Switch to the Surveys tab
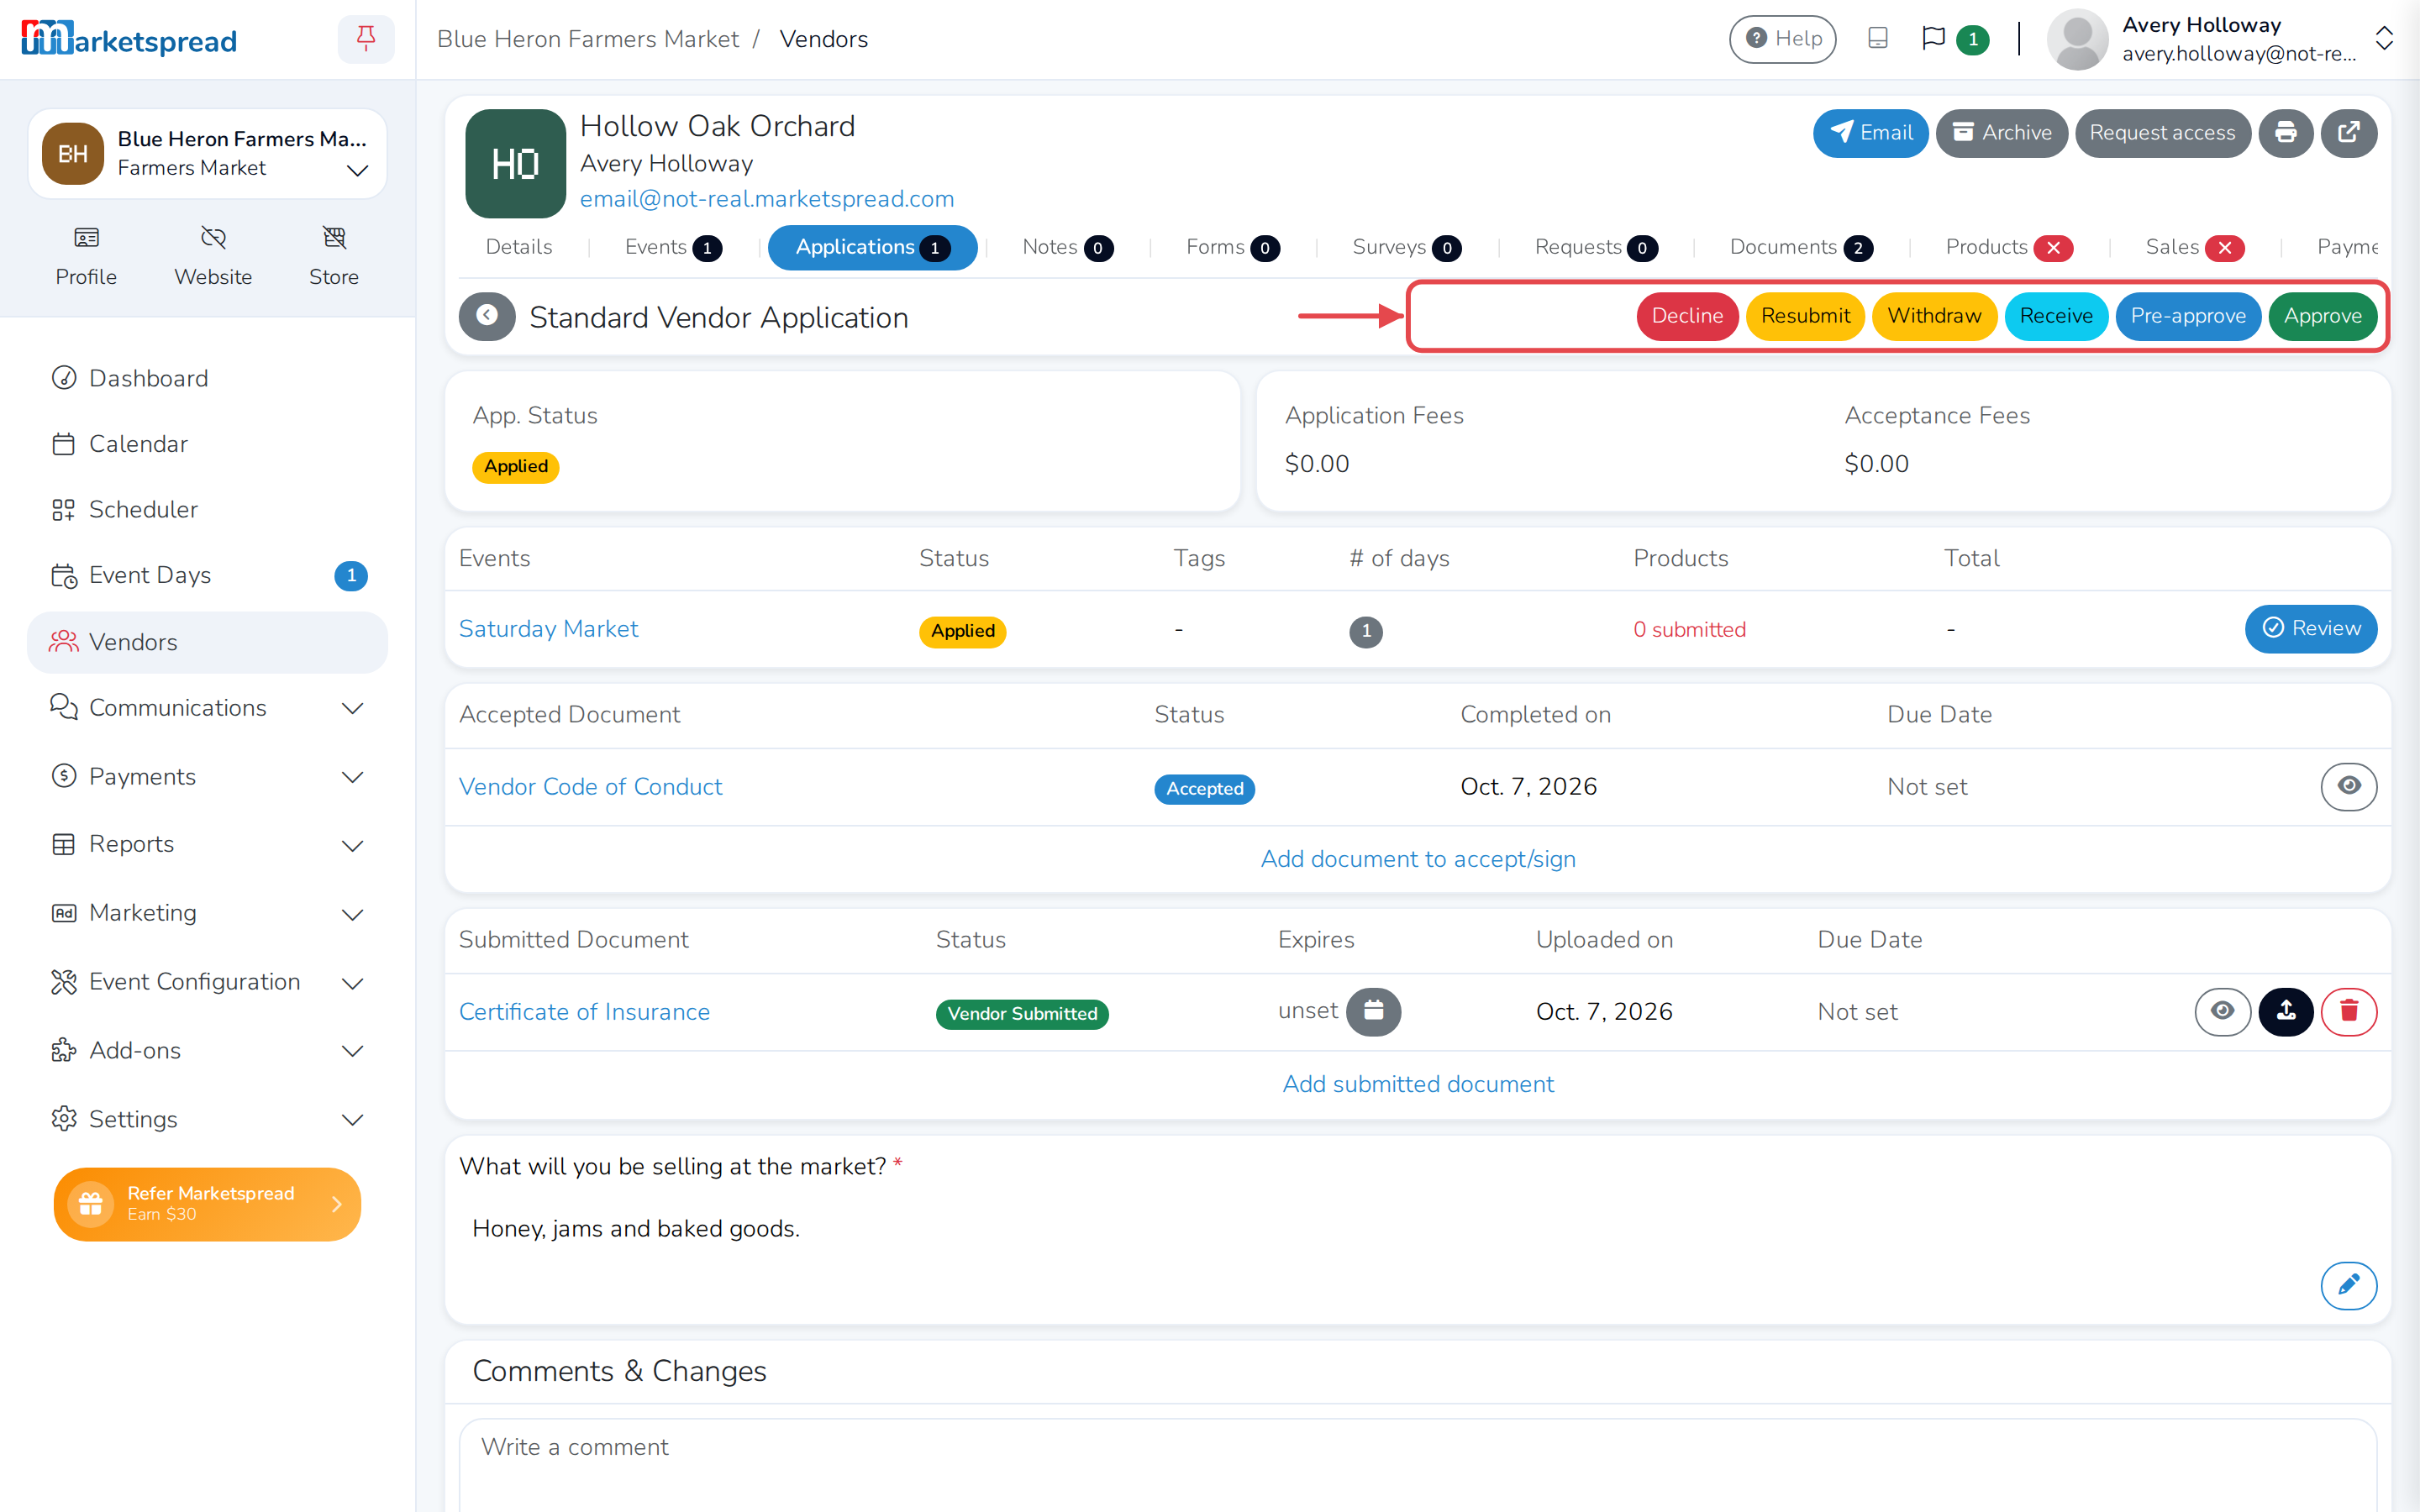This screenshot has height=1512, width=2420. click(1406, 247)
